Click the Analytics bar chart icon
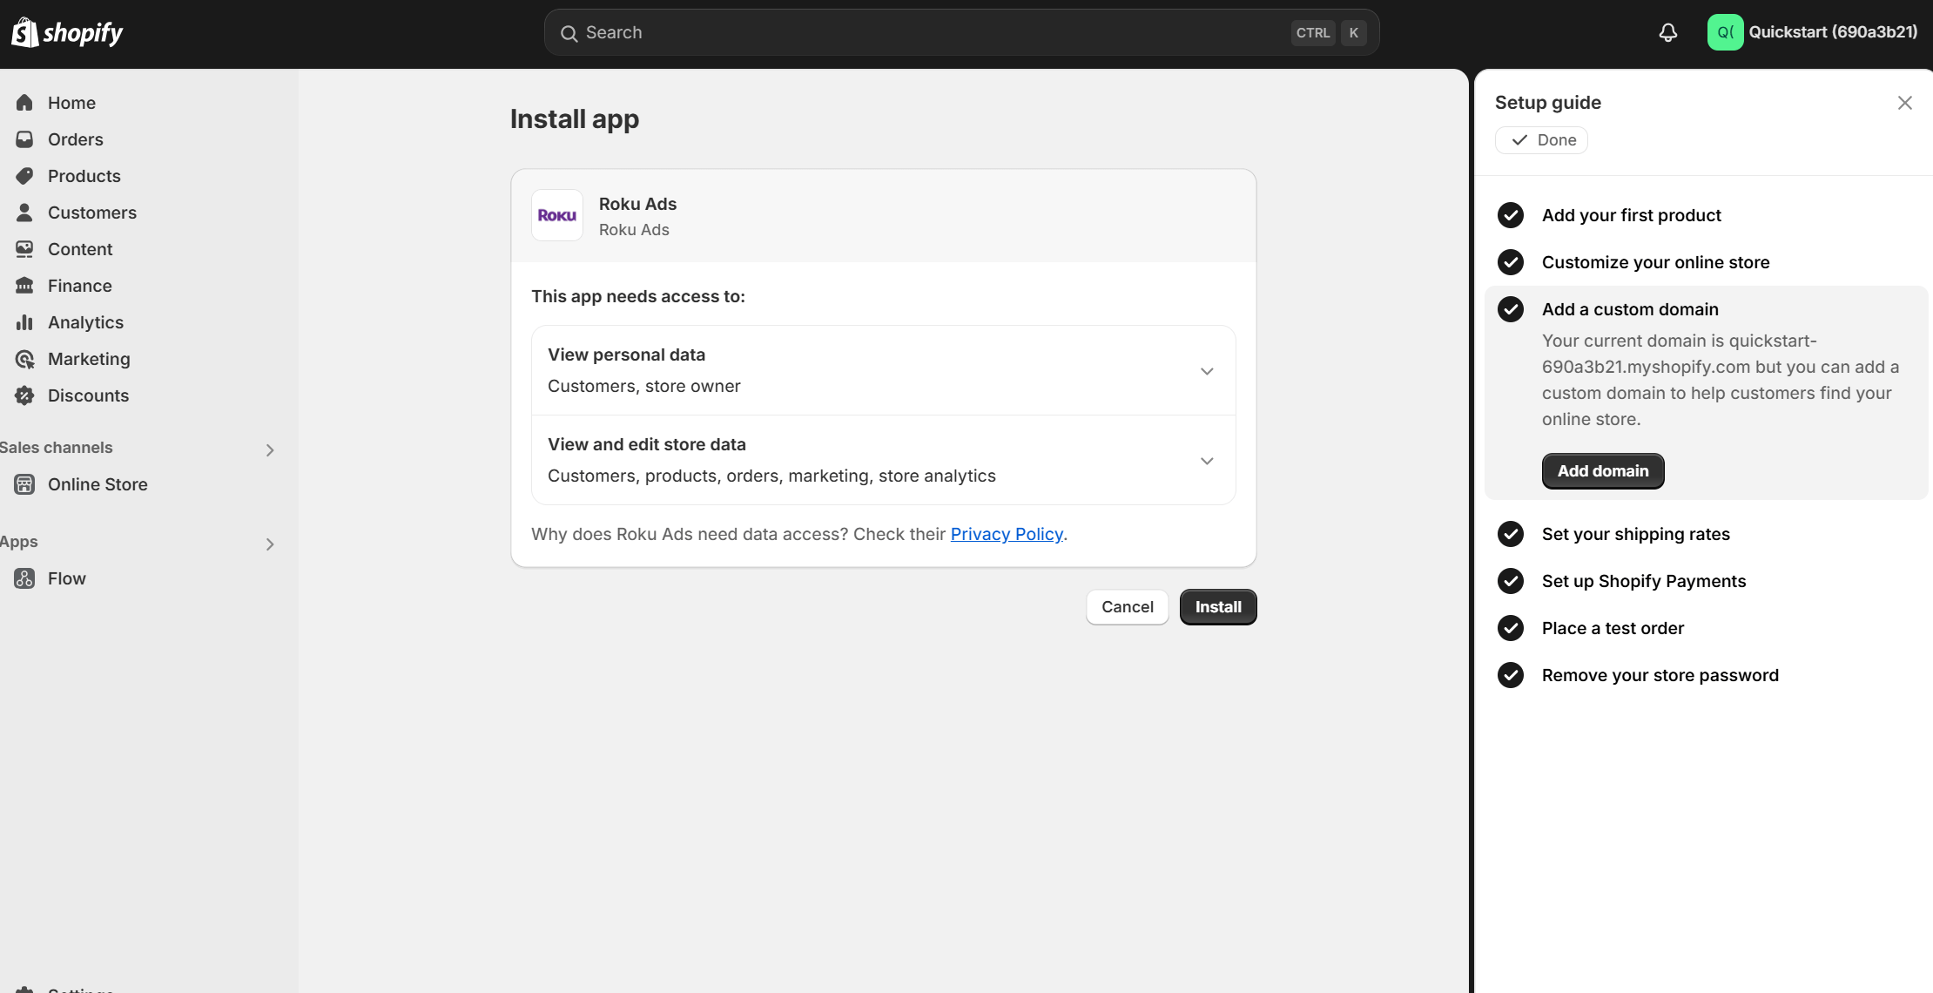1933x993 pixels. [x=24, y=322]
